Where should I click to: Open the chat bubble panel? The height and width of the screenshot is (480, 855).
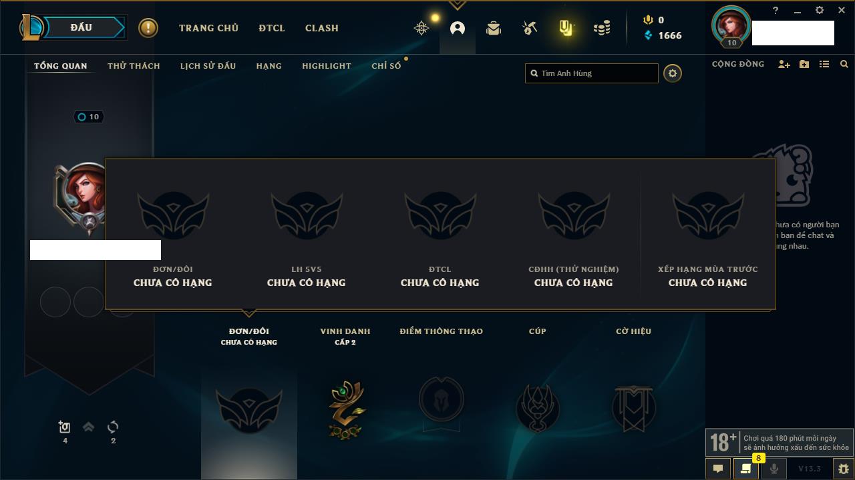(x=718, y=469)
